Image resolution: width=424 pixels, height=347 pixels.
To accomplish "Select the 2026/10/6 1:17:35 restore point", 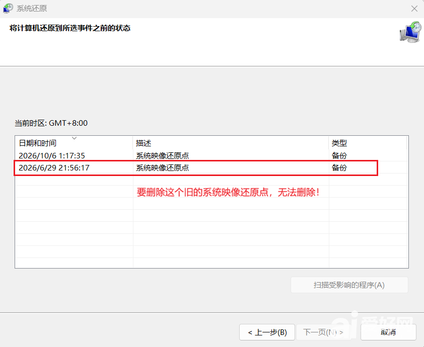I will (x=211, y=155).
